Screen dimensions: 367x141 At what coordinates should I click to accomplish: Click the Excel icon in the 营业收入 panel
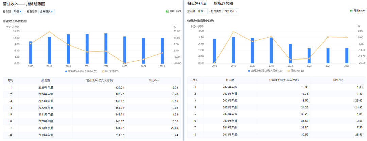pyautogui.click(x=167, y=11)
